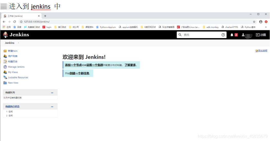
Task: Go back in browser history
Action: coord(4,22)
